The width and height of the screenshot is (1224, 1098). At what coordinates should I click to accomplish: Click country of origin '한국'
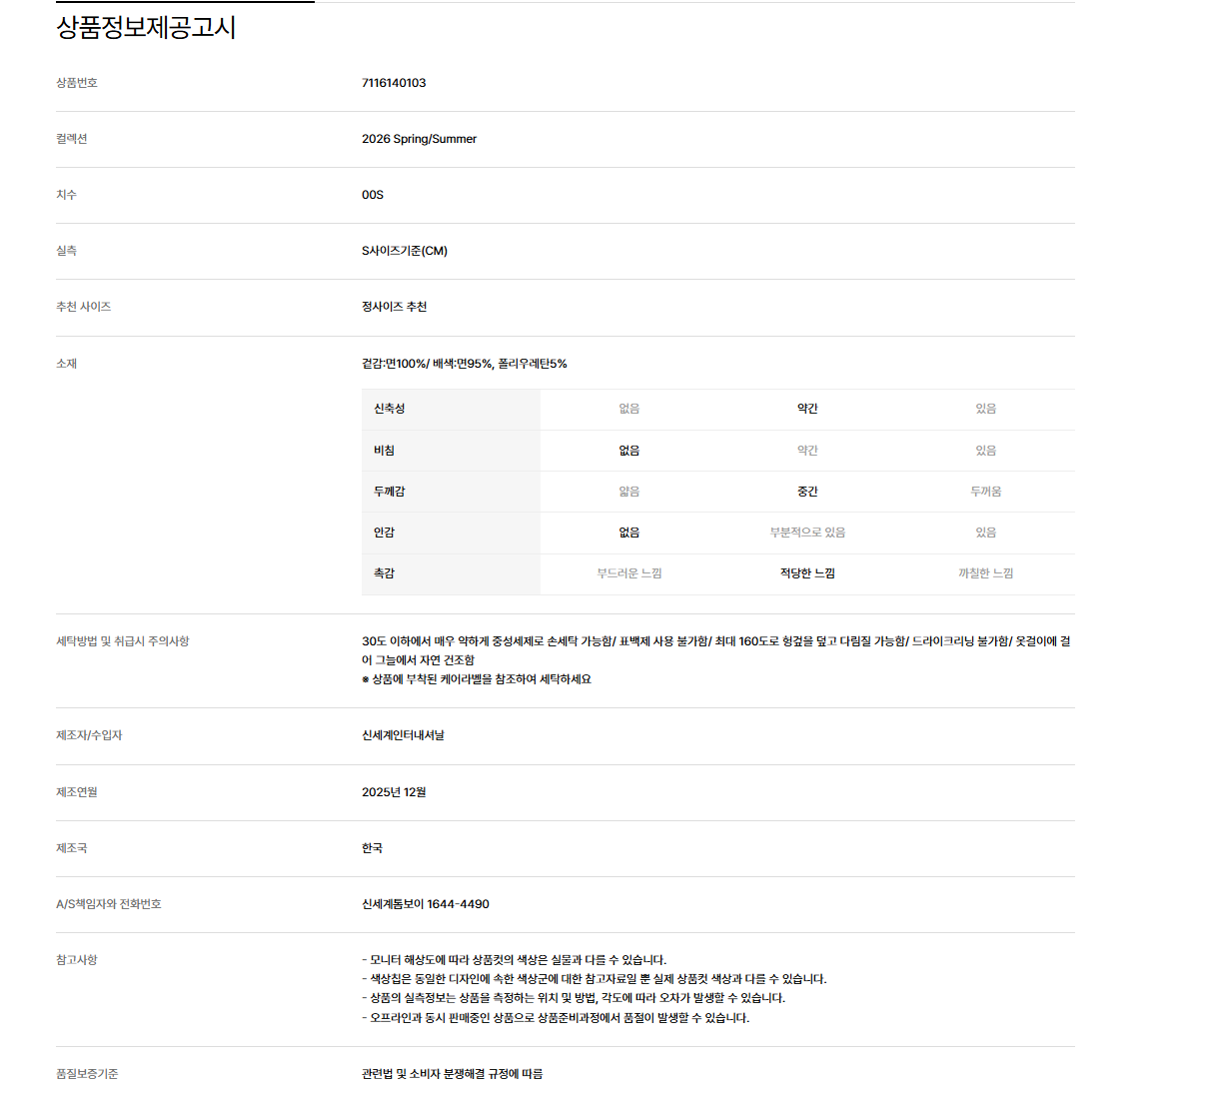tap(372, 848)
